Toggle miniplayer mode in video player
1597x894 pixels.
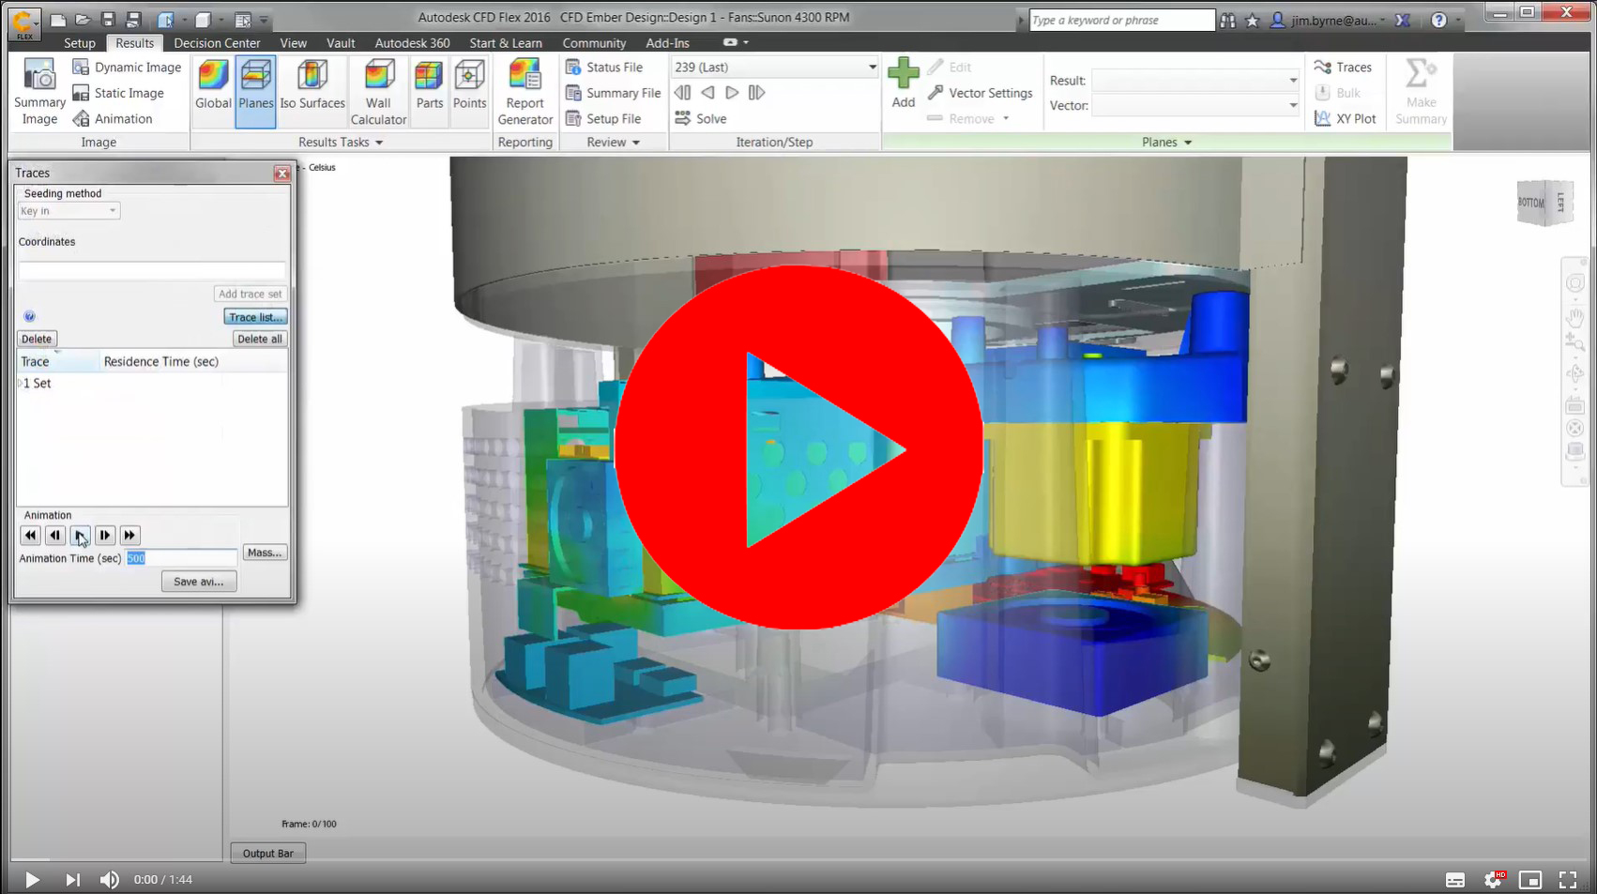[x=1530, y=879]
